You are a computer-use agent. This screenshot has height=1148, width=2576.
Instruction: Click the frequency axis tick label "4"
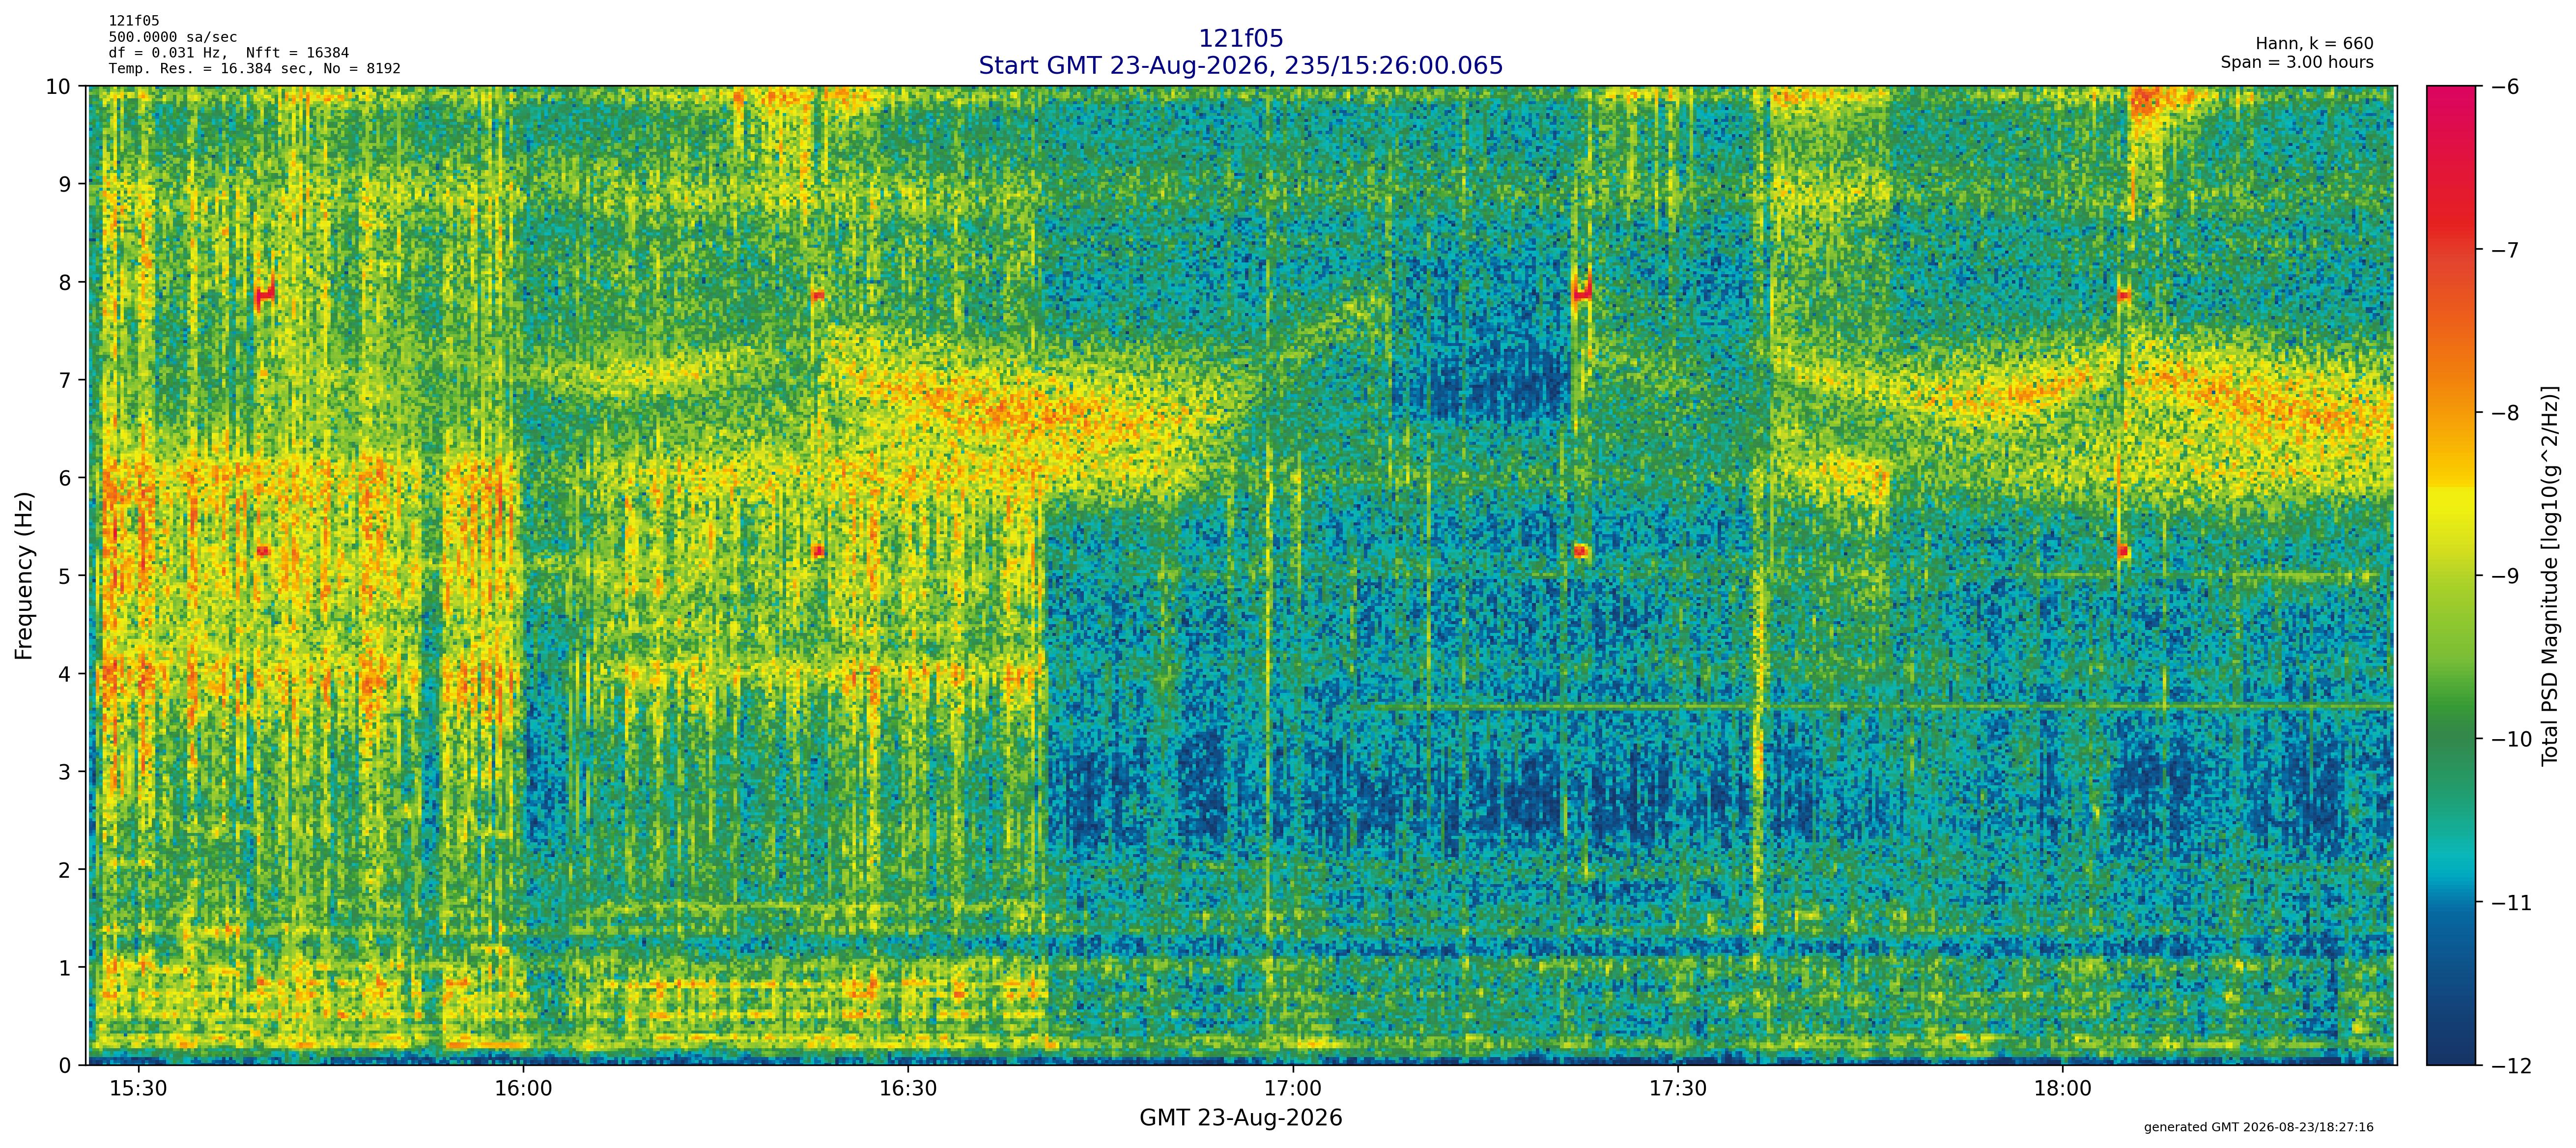[x=65, y=674]
